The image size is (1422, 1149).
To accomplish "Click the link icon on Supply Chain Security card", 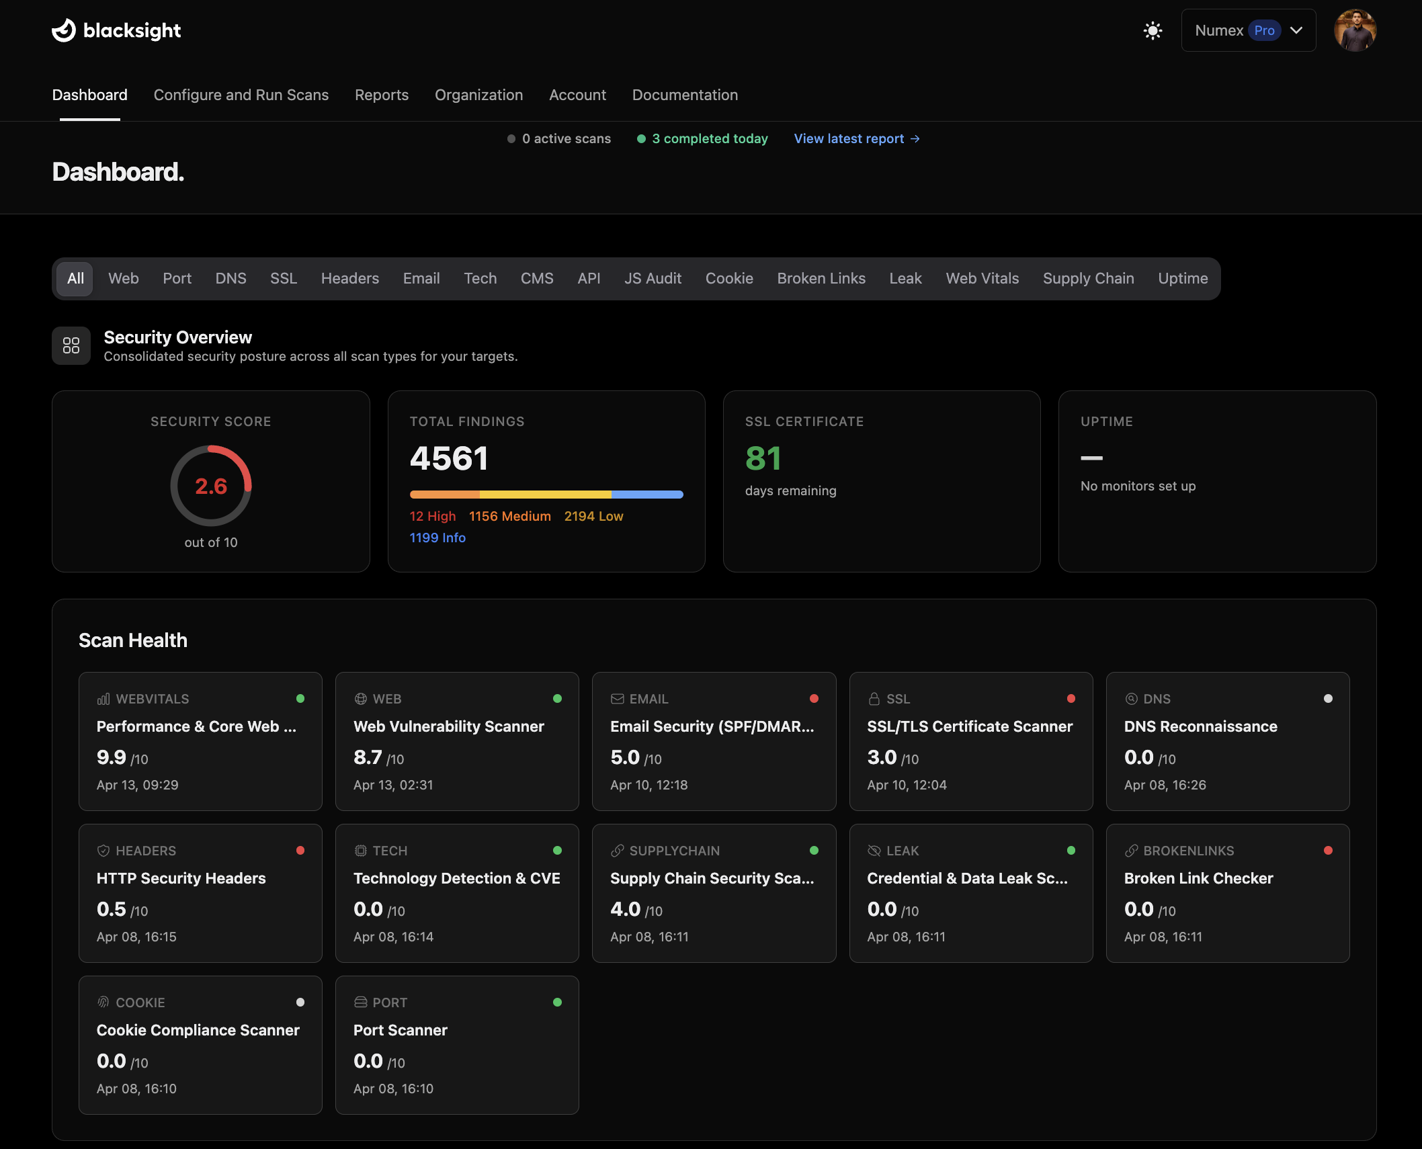I will tap(617, 851).
